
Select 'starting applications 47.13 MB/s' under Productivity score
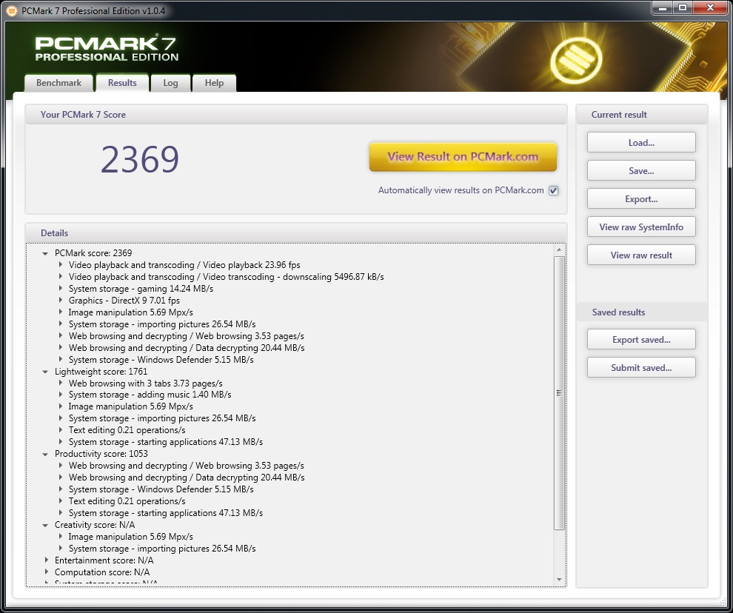tap(166, 513)
